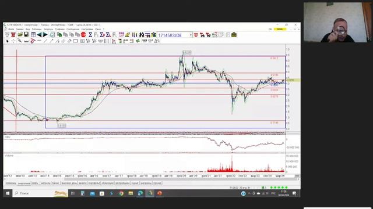Switch to the облигации tab
Image resolution: width=373 pixels, height=209 pixels.
107,183
